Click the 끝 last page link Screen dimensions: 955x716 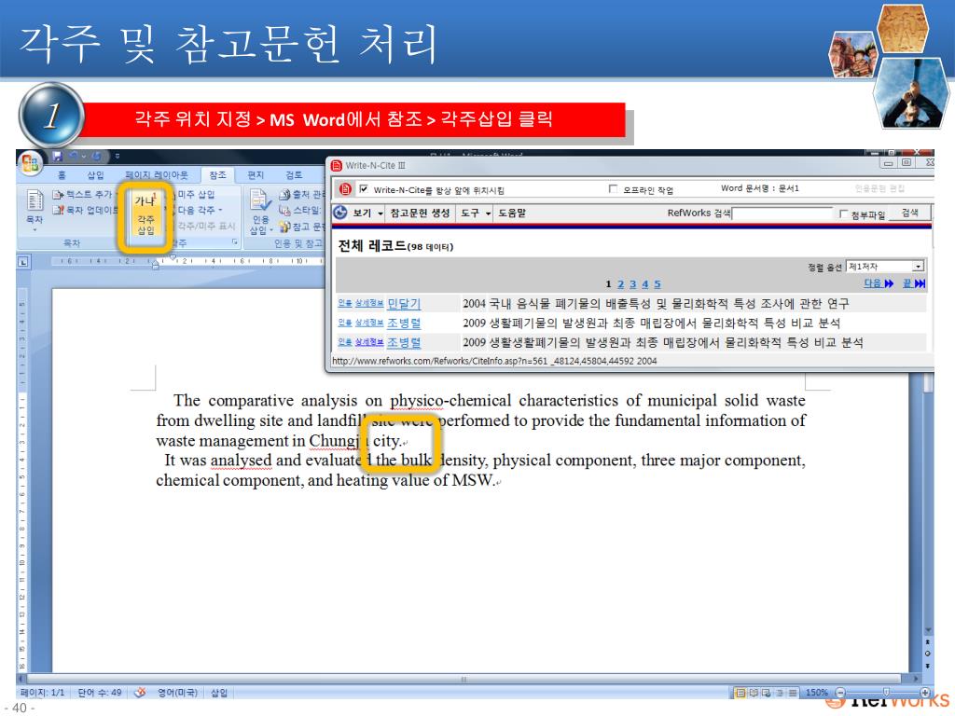[x=914, y=283]
